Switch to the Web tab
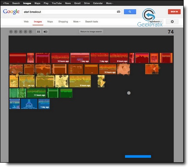Screen dimensions: 188x167 click(x=26, y=22)
